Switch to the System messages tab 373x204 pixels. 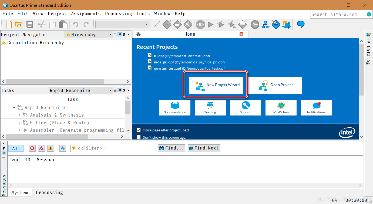click(x=20, y=193)
